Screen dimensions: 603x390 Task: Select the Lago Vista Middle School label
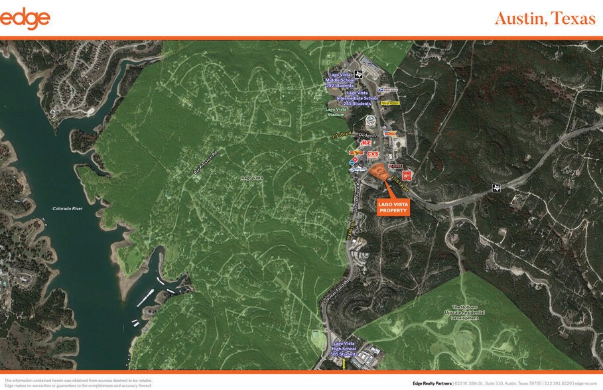(340, 80)
